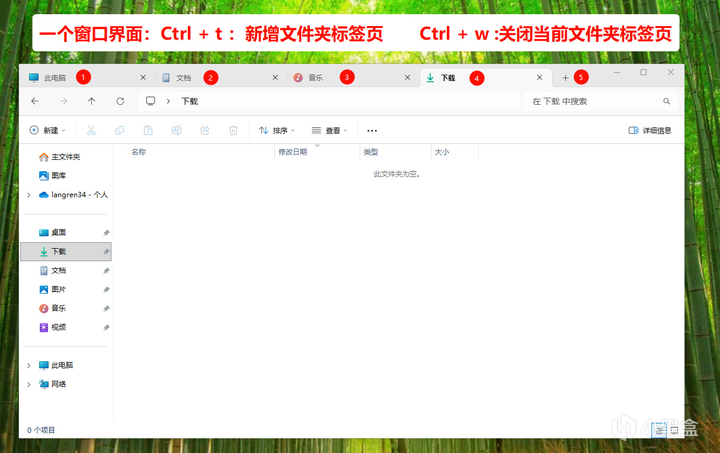Screen dimensions: 720x453
Task: Click the delete trash can icon
Action: coord(233,130)
